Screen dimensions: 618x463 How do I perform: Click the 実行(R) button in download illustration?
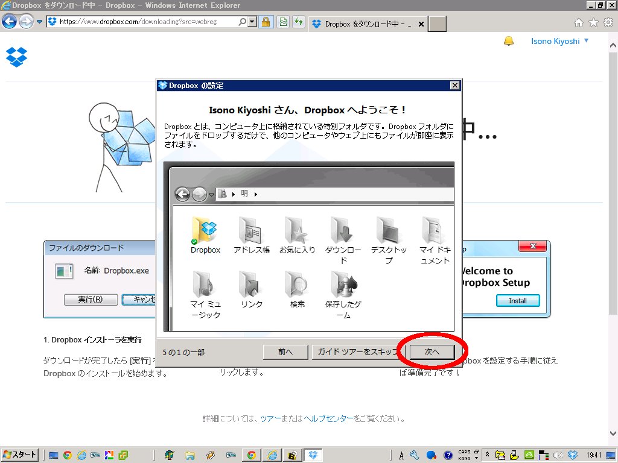(91, 300)
